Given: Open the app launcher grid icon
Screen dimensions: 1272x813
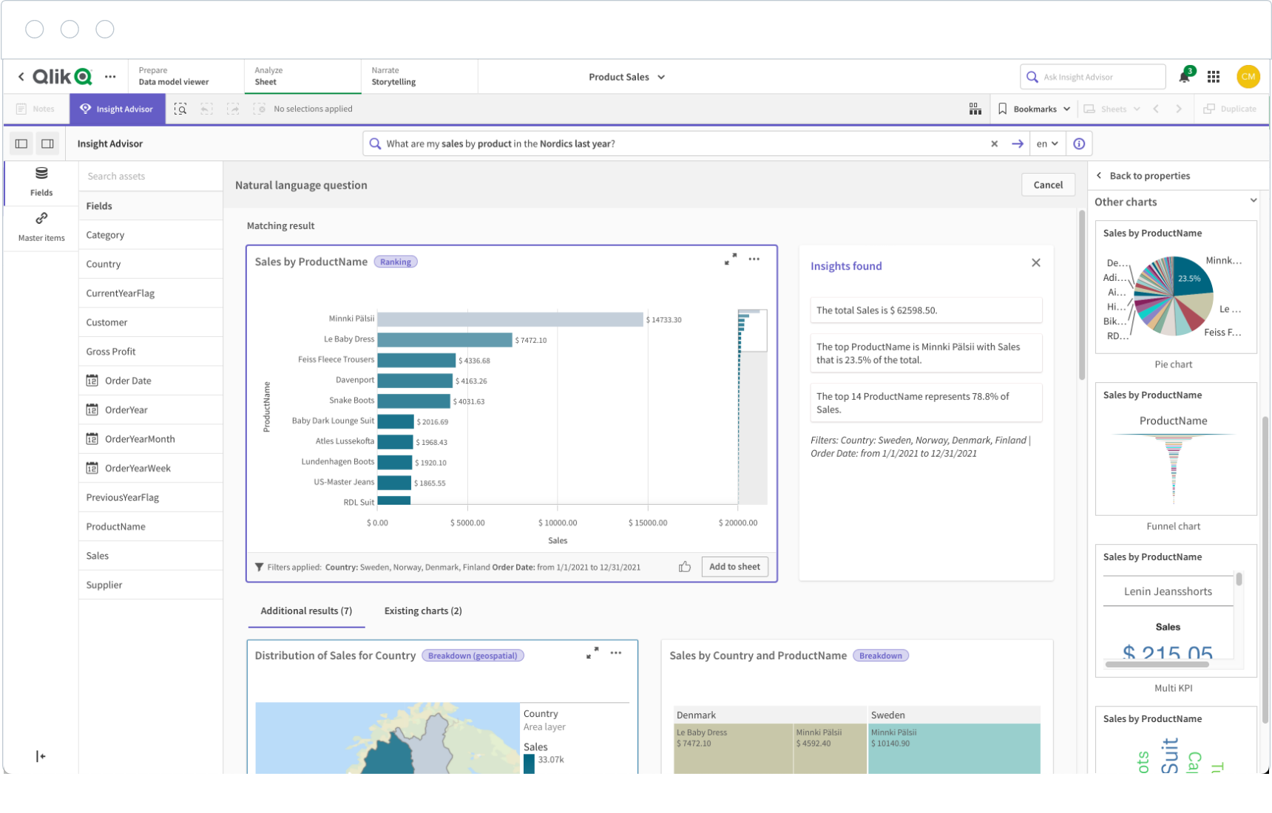Looking at the screenshot, I should pyautogui.click(x=1214, y=77).
